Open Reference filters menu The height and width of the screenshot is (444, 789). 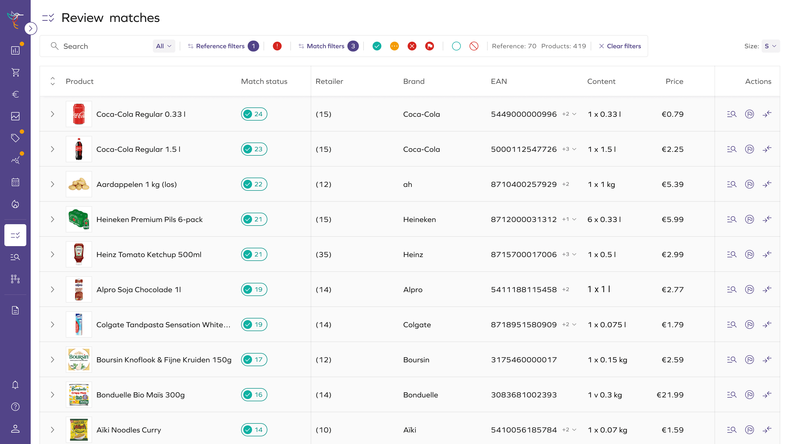(x=220, y=46)
